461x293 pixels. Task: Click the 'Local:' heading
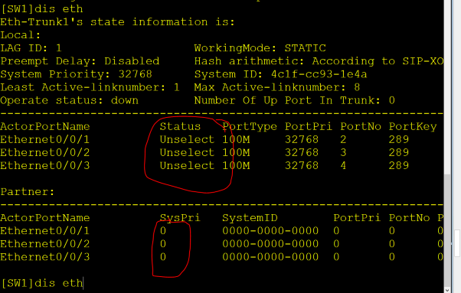[x=20, y=35]
